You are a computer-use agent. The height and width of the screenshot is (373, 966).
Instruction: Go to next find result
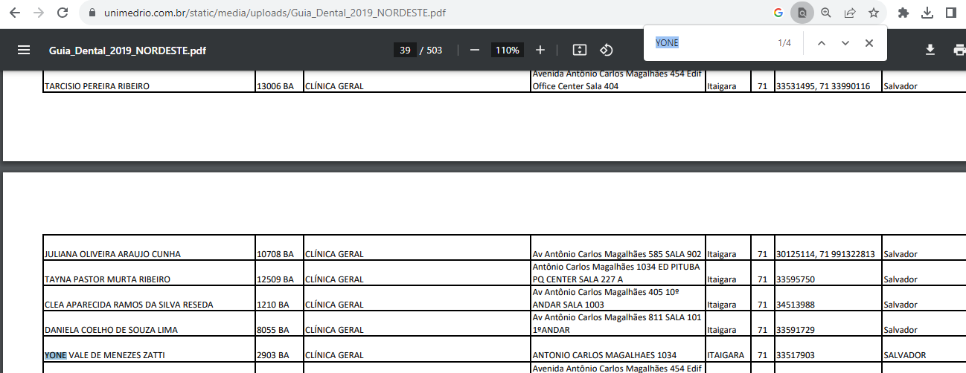coord(845,43)
